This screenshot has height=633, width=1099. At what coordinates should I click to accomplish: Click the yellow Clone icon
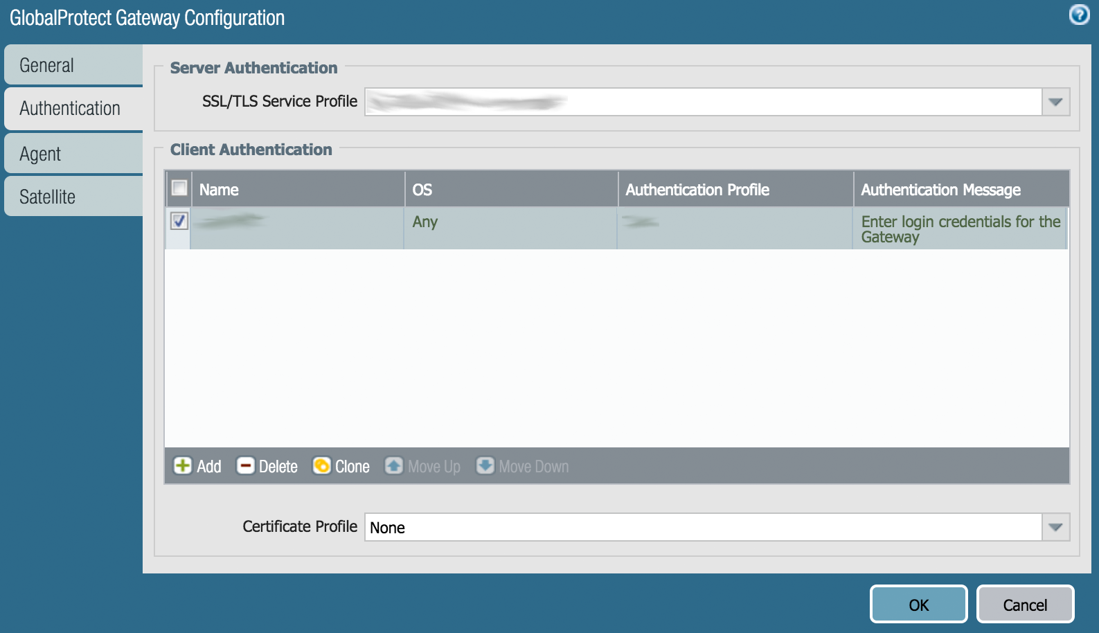click(321, 466)
